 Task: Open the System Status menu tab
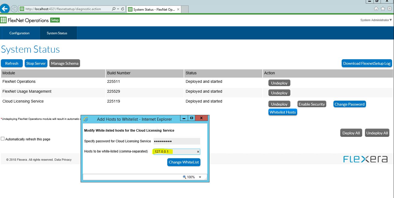tap(57, 33)
